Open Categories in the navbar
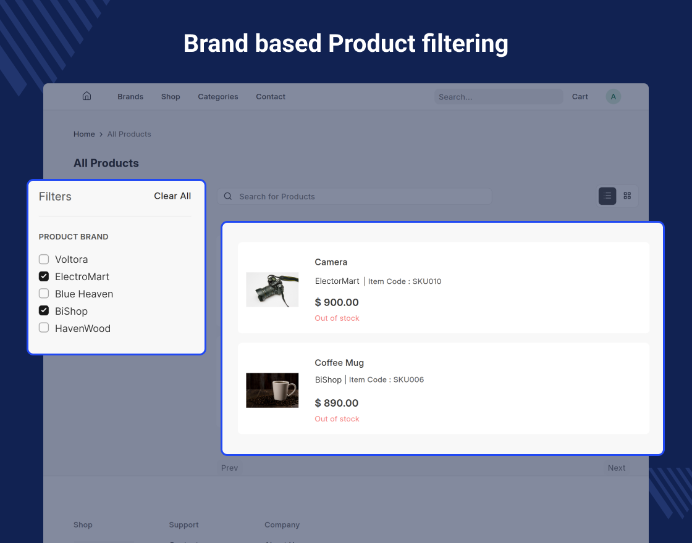 click(x=218, y=96)
